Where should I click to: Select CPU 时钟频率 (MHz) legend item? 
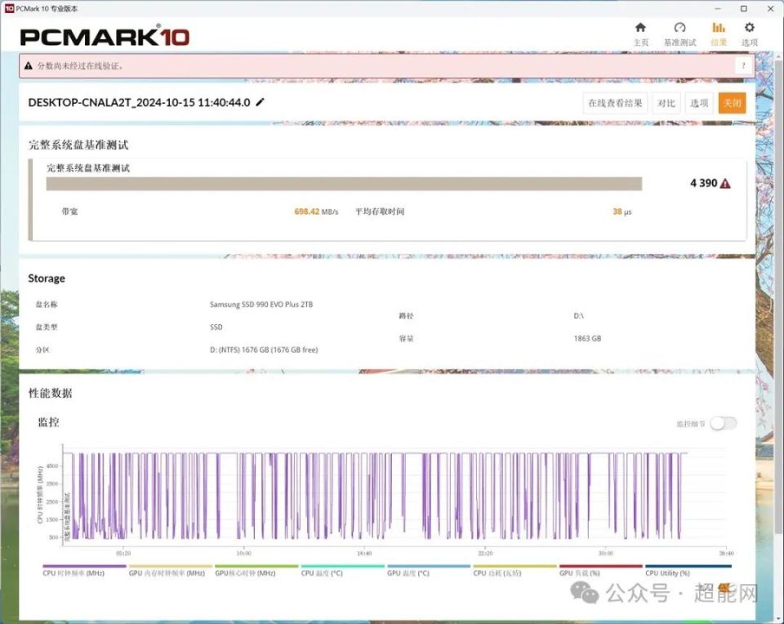pyautogui.click(x=84, y=570)
